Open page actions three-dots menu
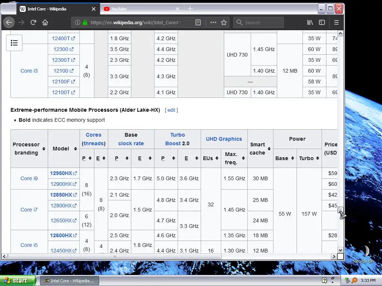This screenshot has width=382, height=286. [213, 22]
